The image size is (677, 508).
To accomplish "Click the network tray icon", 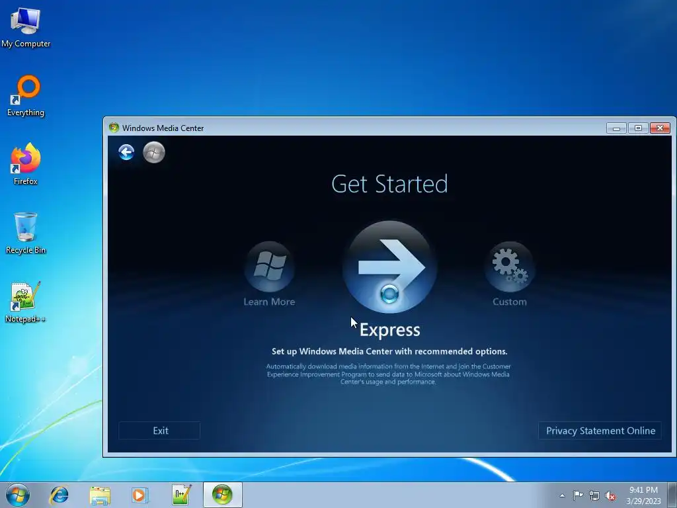I will [594, 495].
